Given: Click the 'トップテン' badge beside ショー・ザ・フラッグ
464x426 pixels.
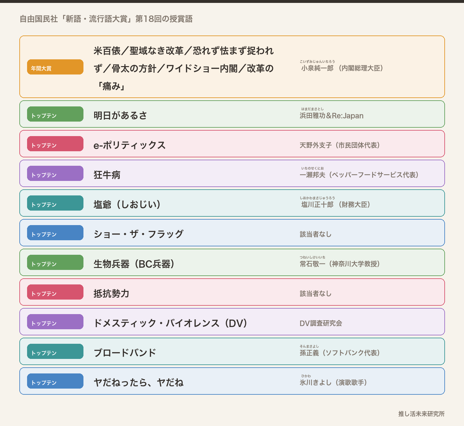Looking at the screenshot, I should tap(55, 233).
